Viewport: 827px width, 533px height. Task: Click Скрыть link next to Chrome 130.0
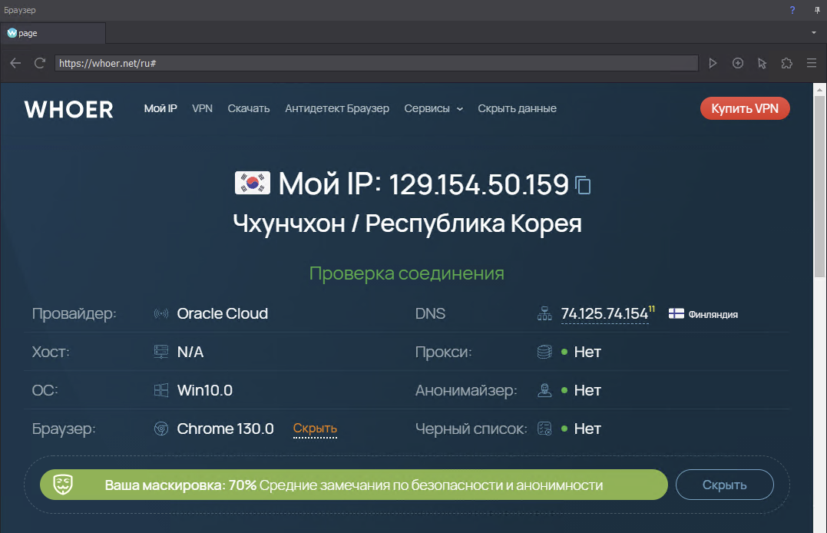pos(315,429)
